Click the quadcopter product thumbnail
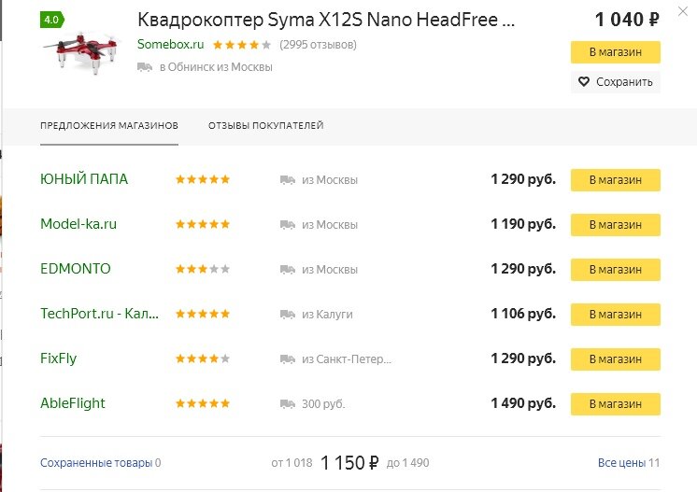 tap(78, 53)
